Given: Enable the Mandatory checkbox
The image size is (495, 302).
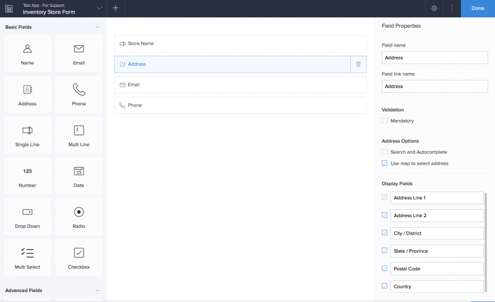Looking at the screenshot, I should [385, 121].
